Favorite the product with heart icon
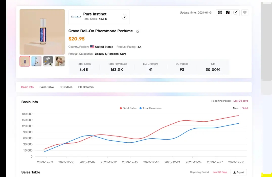272x177 pixels. pos(244,13)
